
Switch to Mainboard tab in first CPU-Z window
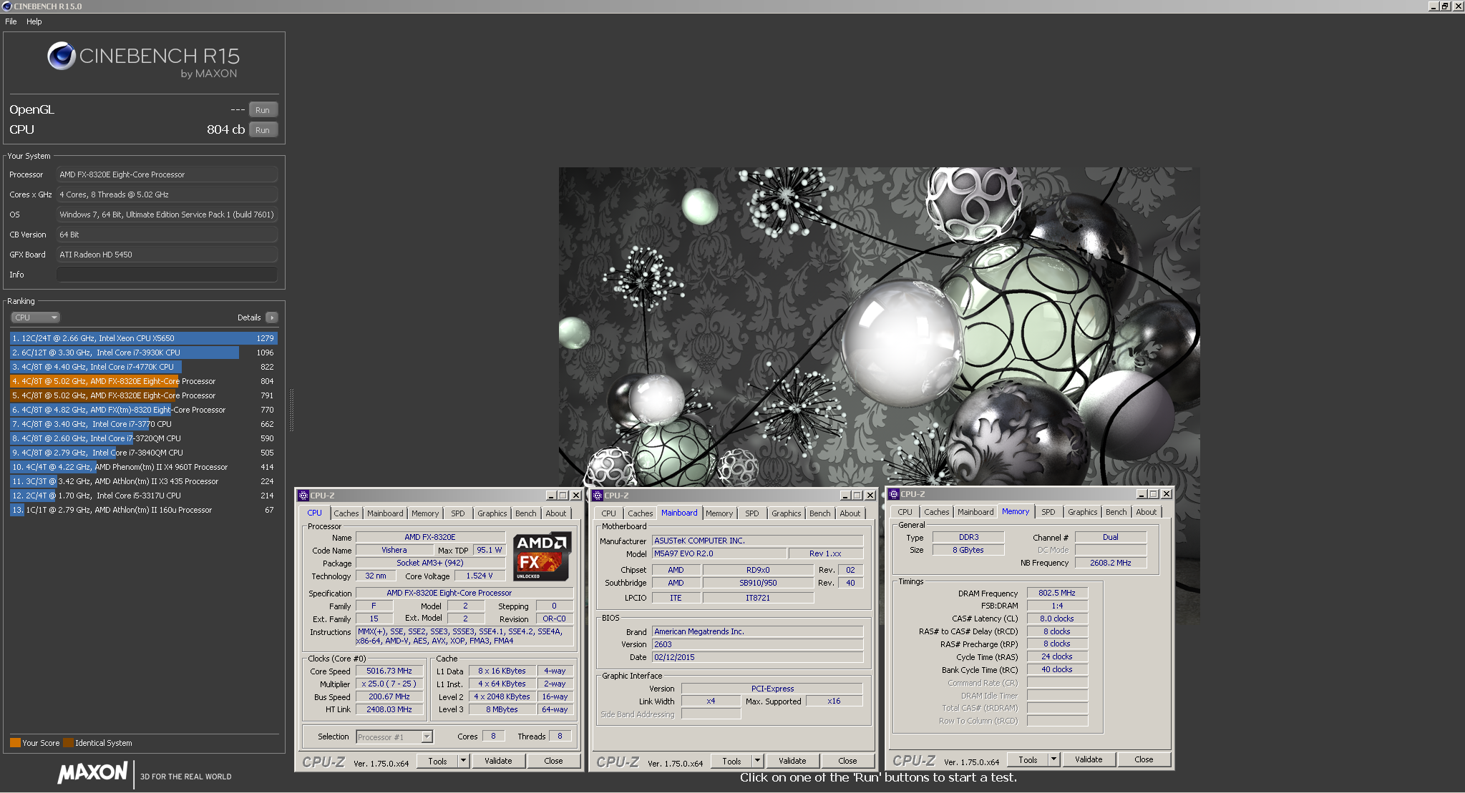click(x=385, y=513)
